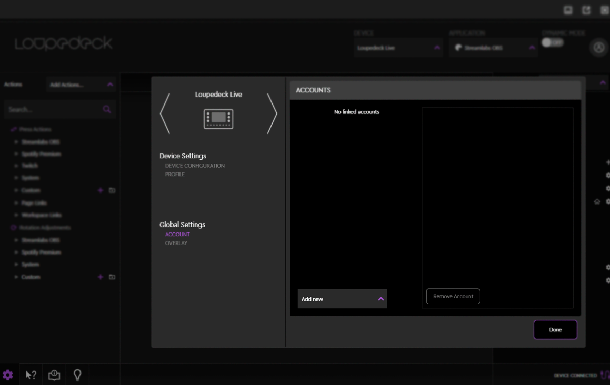This screenshot has width=610, height=385.
Task: Click the Loupedeck Live device icon
Action: pos(218,119)
